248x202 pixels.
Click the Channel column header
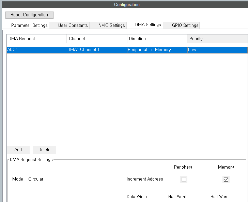[x=97, y=39]
